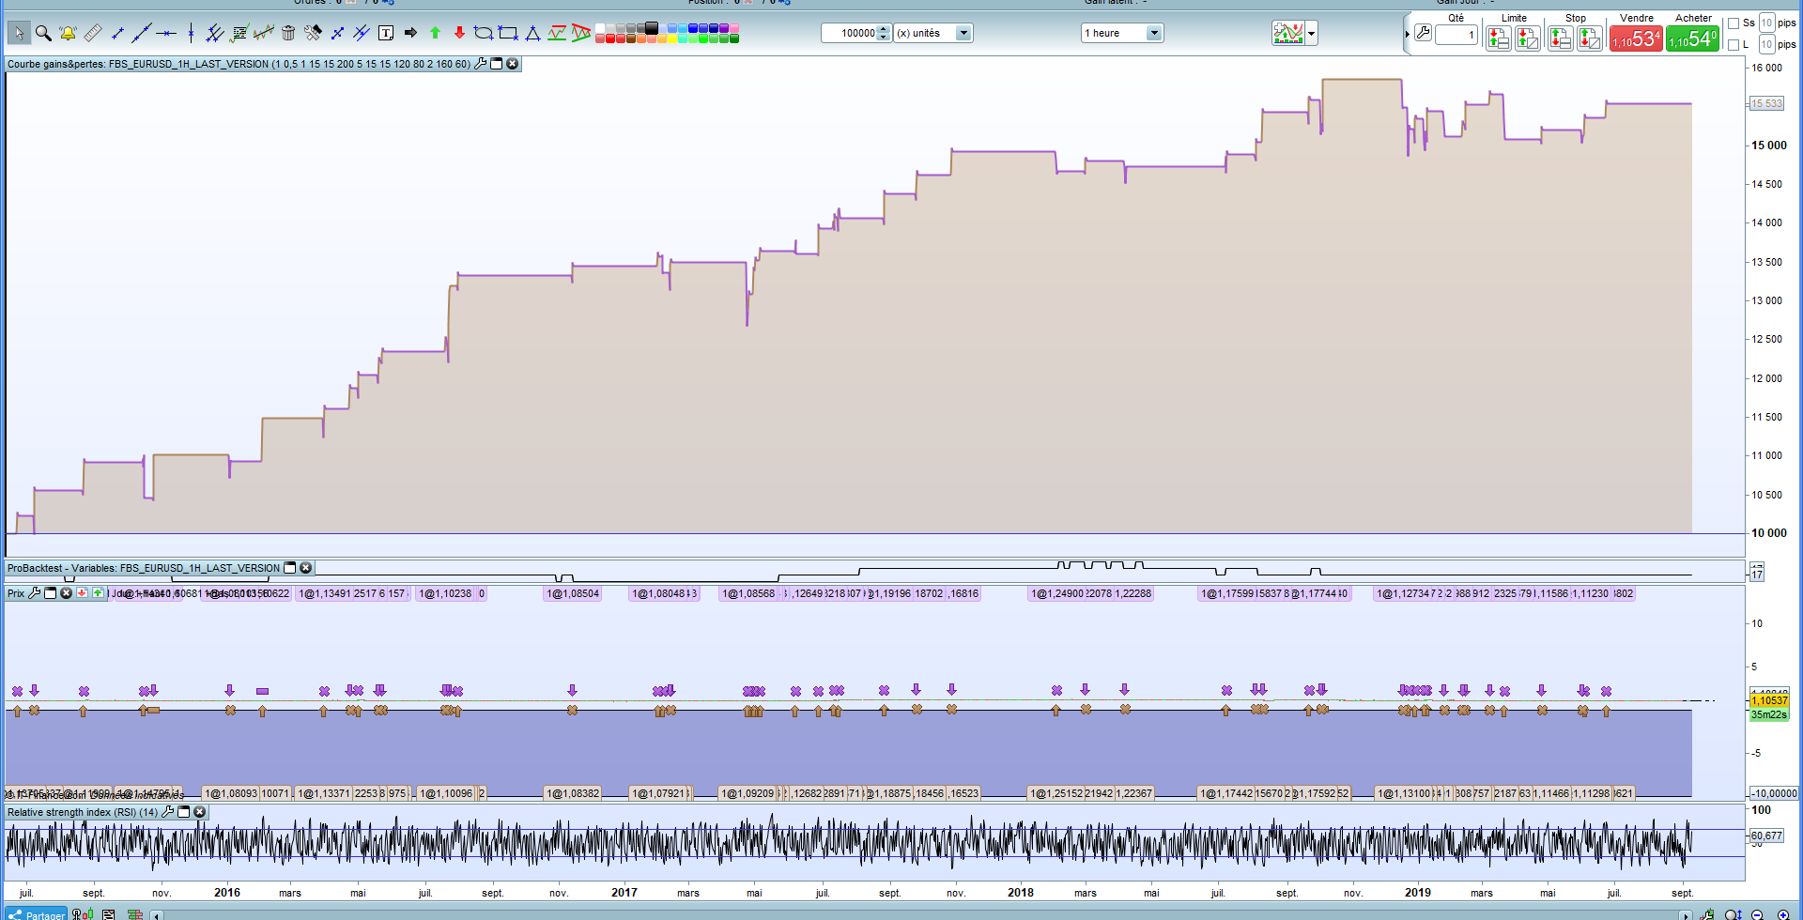Open the wrench and hammer tools icon
1803x920 pixels.
click(x=313, y=34)
